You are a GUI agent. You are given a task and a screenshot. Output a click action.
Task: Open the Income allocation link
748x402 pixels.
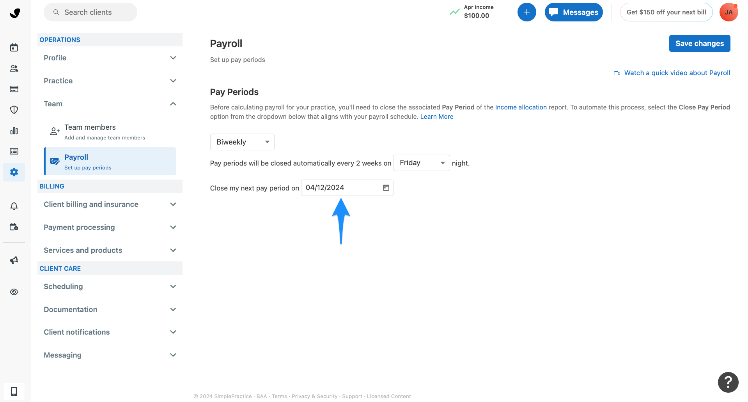pyautogui.click(x=521, y=107)
